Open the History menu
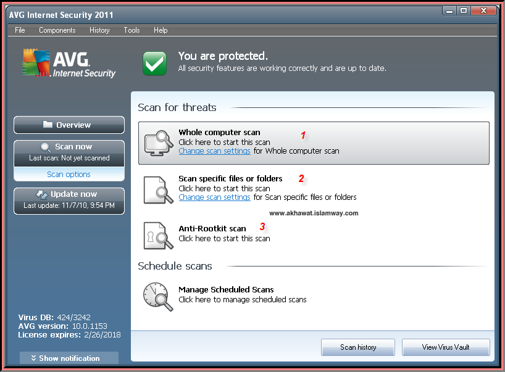 coord(99,30)
